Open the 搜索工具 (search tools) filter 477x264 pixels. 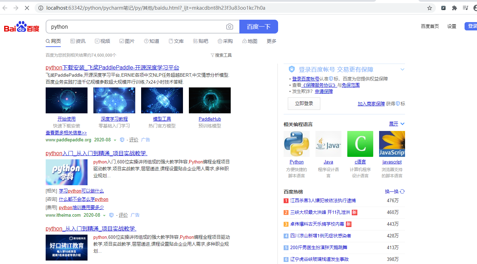pyautogui.click(x=221, y=55)
